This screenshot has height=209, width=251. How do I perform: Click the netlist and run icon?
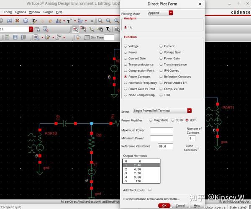36,37
